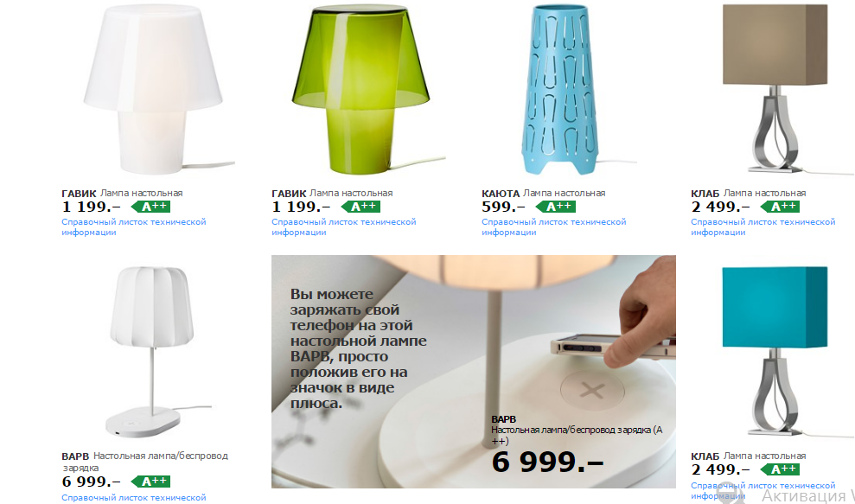
Task: Open technical info sheet link for green ГАВИК
Action: (x=343, y=226)
